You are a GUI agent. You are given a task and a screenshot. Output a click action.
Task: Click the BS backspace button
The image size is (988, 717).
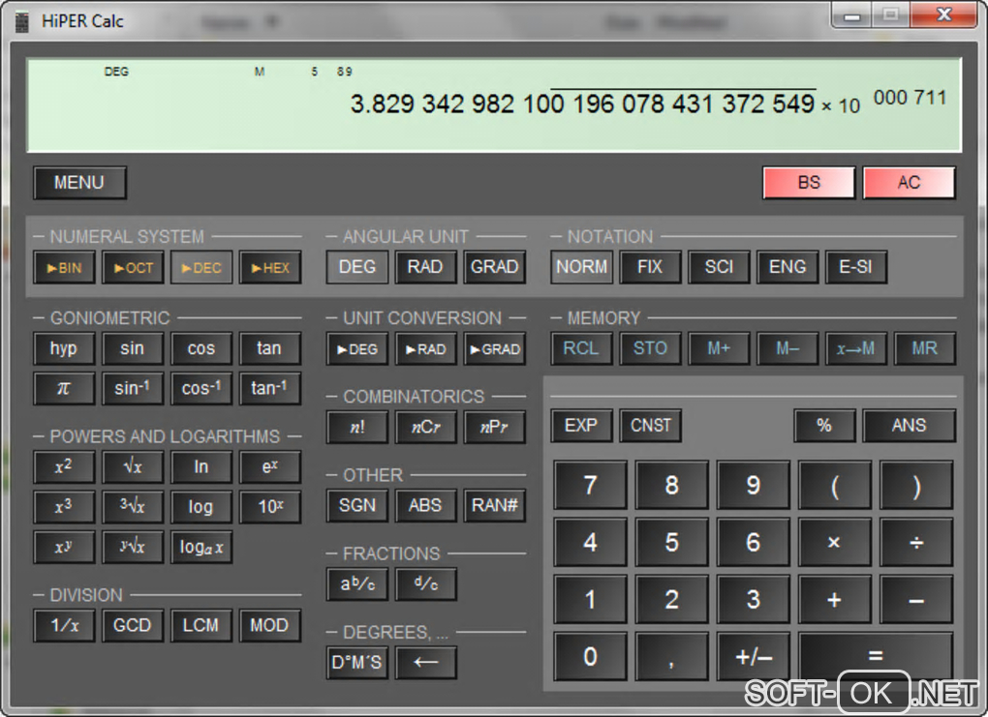pyautogui.click(x=809, y=183)
